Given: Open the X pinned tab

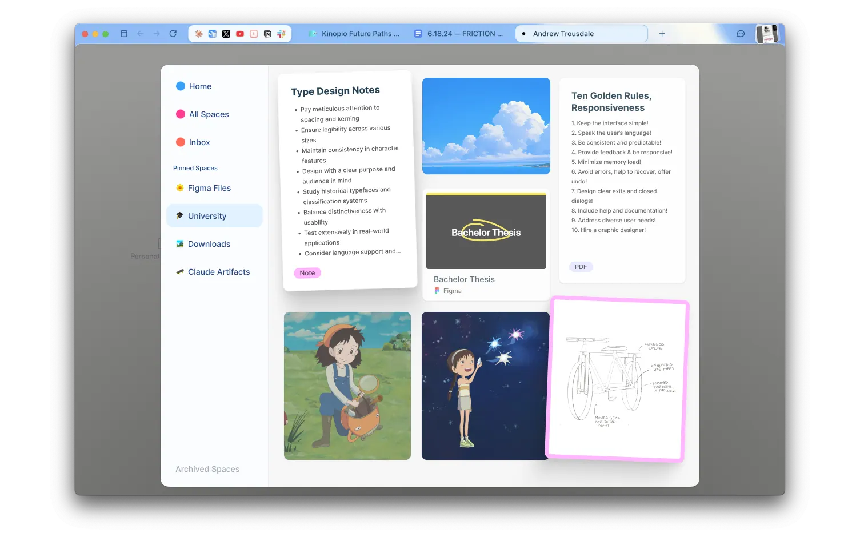Looking at the screenshot, I should click(x=226, y=34).
